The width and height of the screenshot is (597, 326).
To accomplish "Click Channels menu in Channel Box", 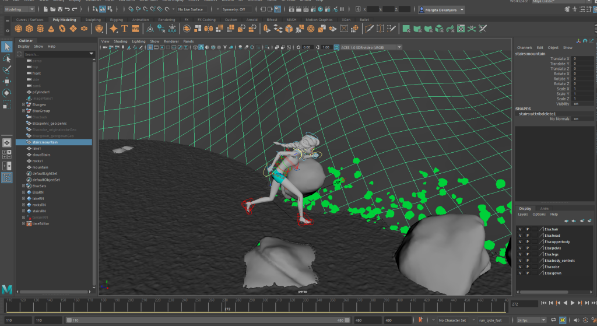I will click(524, 48).
